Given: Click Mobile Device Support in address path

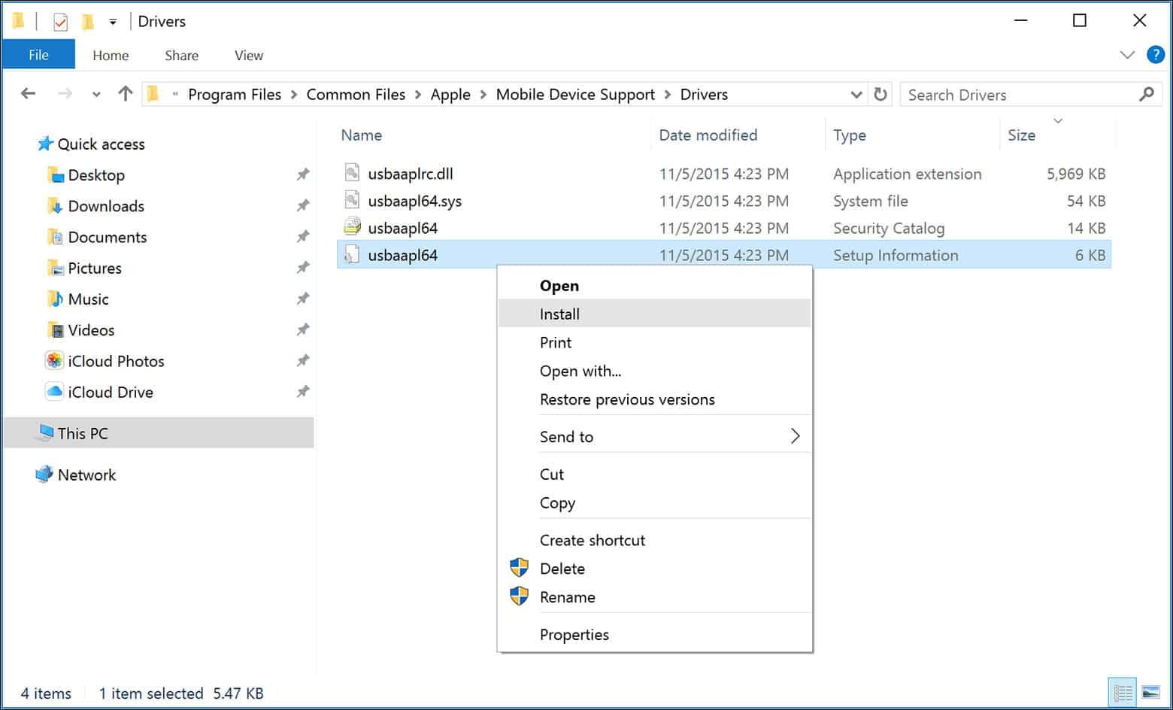Looking at the screenshot, I should [x=575, y=95].
